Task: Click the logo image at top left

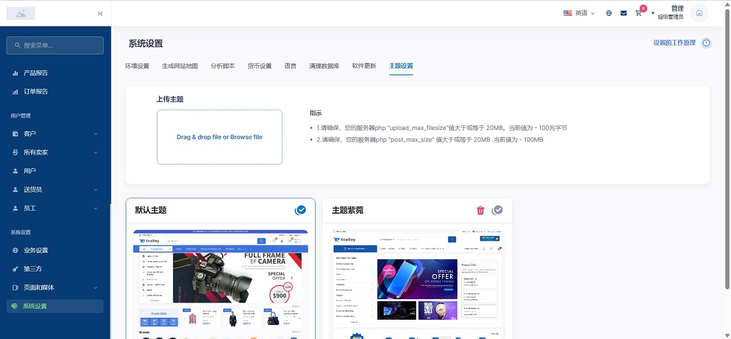Action: point(21,13)
